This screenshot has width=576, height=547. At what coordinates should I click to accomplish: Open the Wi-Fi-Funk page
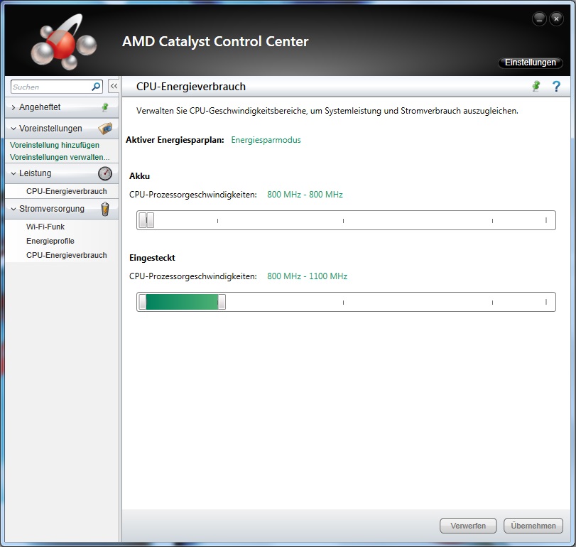pyautogui.click(x=45, y=227)
